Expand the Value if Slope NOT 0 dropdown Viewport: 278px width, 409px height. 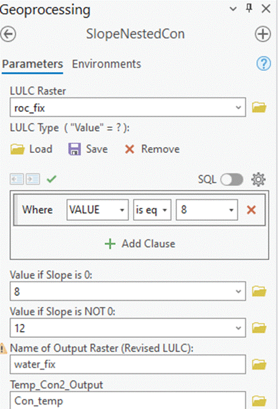[238, 328]
